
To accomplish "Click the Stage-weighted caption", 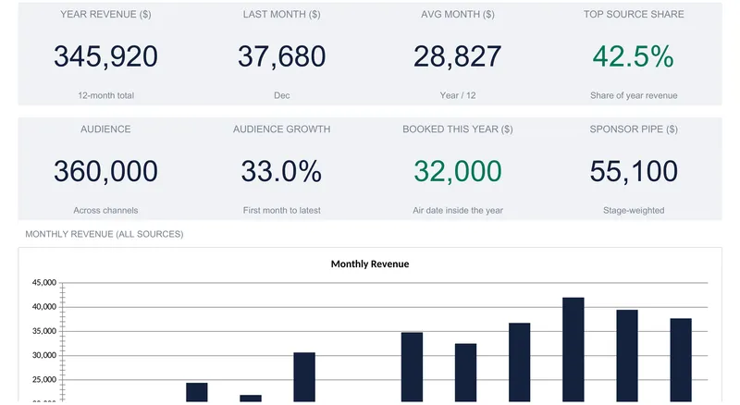I will pyautogui.click(x=634, y=210).
